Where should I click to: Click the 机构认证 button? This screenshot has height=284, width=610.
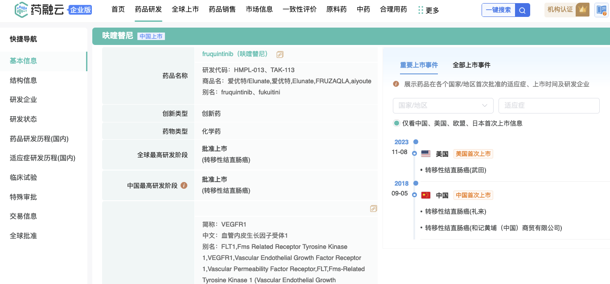pyautogui.click(x=561, y=9)
